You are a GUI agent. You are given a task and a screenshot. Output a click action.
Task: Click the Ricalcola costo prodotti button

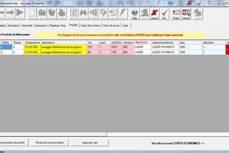[x=50, y=143]
